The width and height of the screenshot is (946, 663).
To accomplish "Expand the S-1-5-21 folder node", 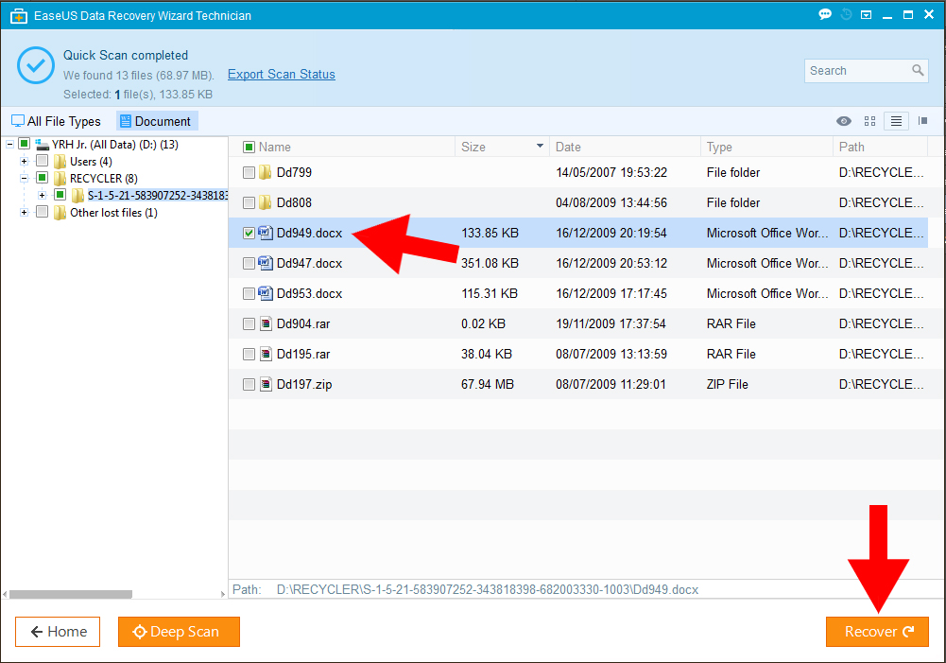I will (43, 195).
